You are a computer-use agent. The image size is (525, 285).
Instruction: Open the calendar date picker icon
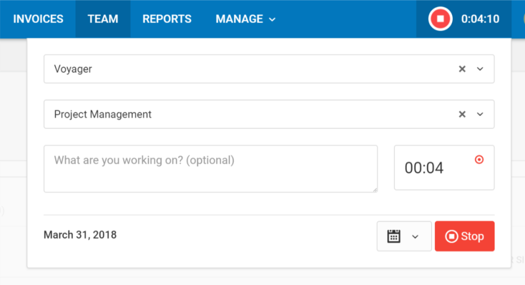coord(394,236)
